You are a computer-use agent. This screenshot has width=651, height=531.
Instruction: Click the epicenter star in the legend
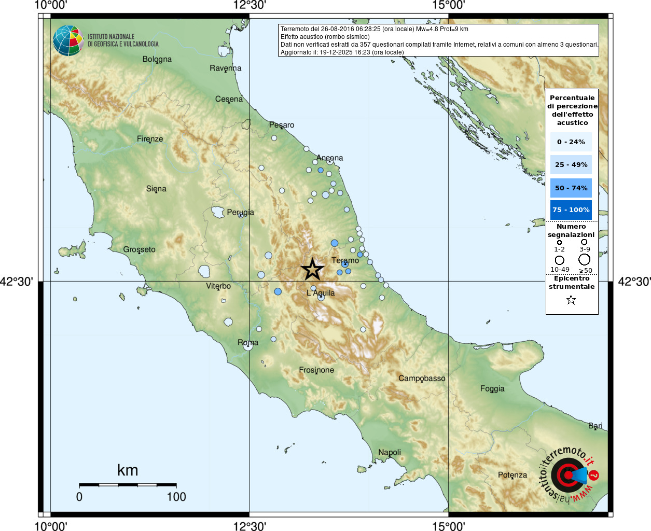point(571,300)
